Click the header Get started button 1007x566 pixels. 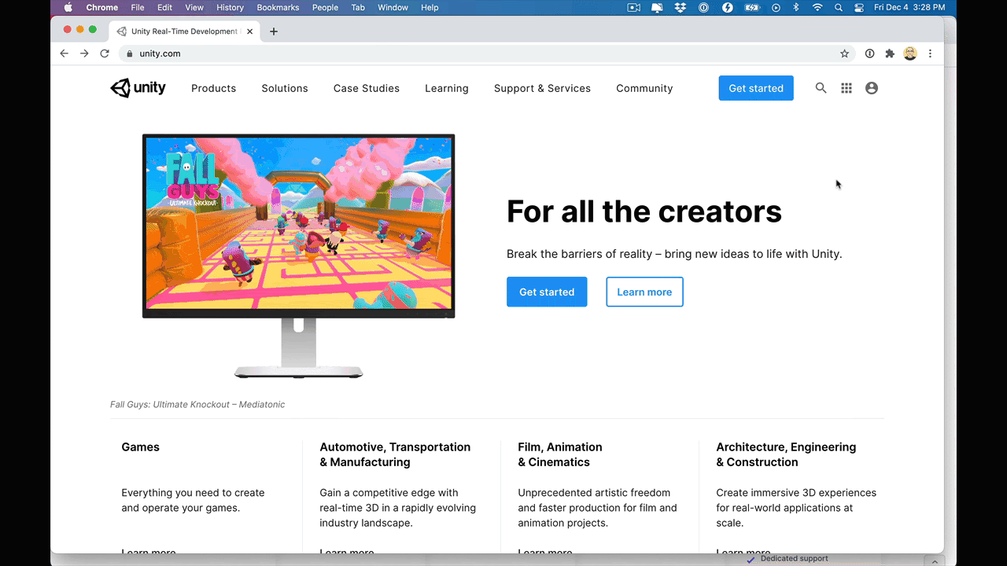756,88
